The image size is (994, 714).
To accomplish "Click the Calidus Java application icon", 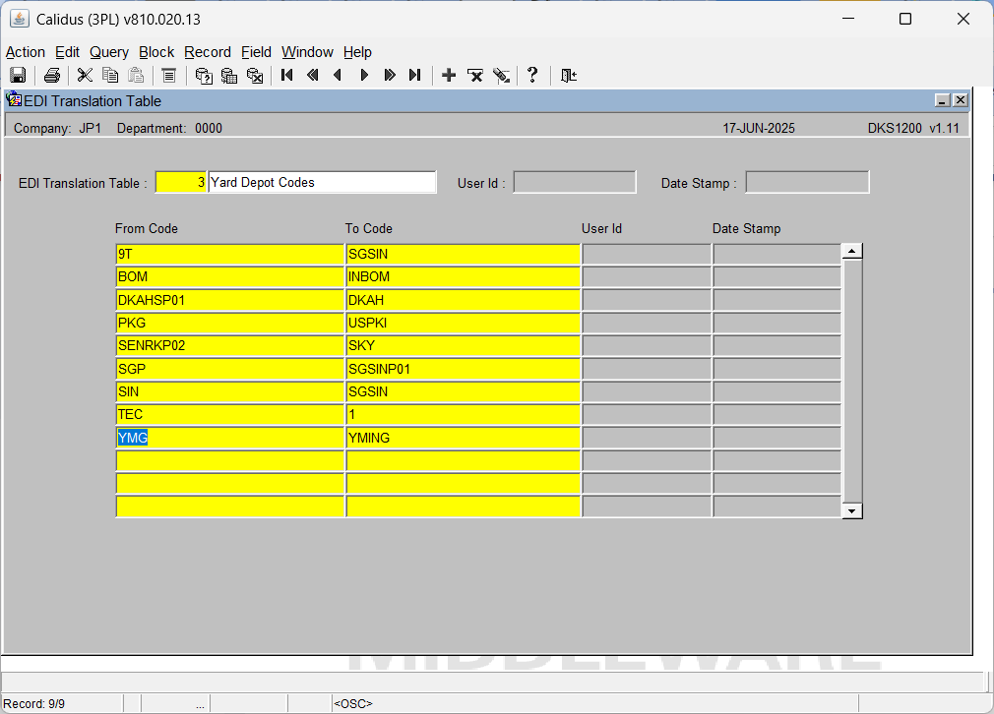I will [19, 19].
